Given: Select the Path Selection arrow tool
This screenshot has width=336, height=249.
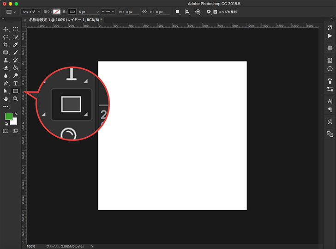Looking at the screenshot, I should (x=6, y=91).
